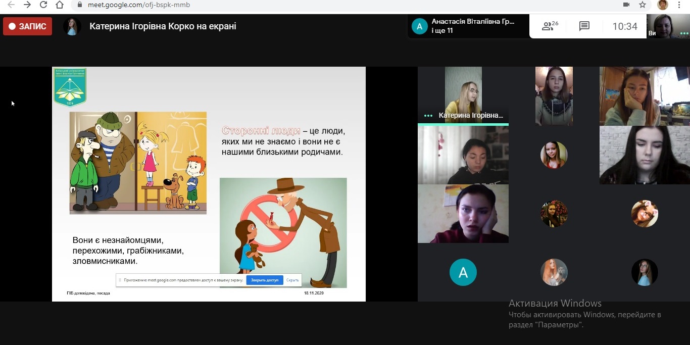Go to the browser home page
This screenshot has height=345, width=690.
coord(60,5)
